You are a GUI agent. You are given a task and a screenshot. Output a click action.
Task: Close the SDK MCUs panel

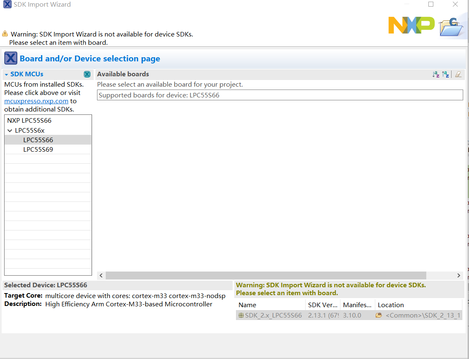(x=87, y=74)
